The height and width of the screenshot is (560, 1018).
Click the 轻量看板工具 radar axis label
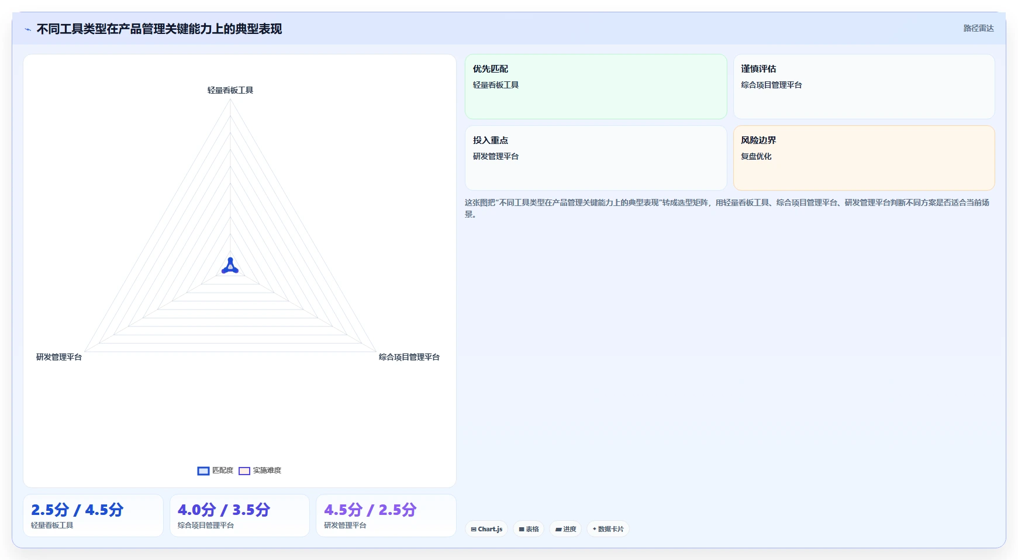(230, 90)
